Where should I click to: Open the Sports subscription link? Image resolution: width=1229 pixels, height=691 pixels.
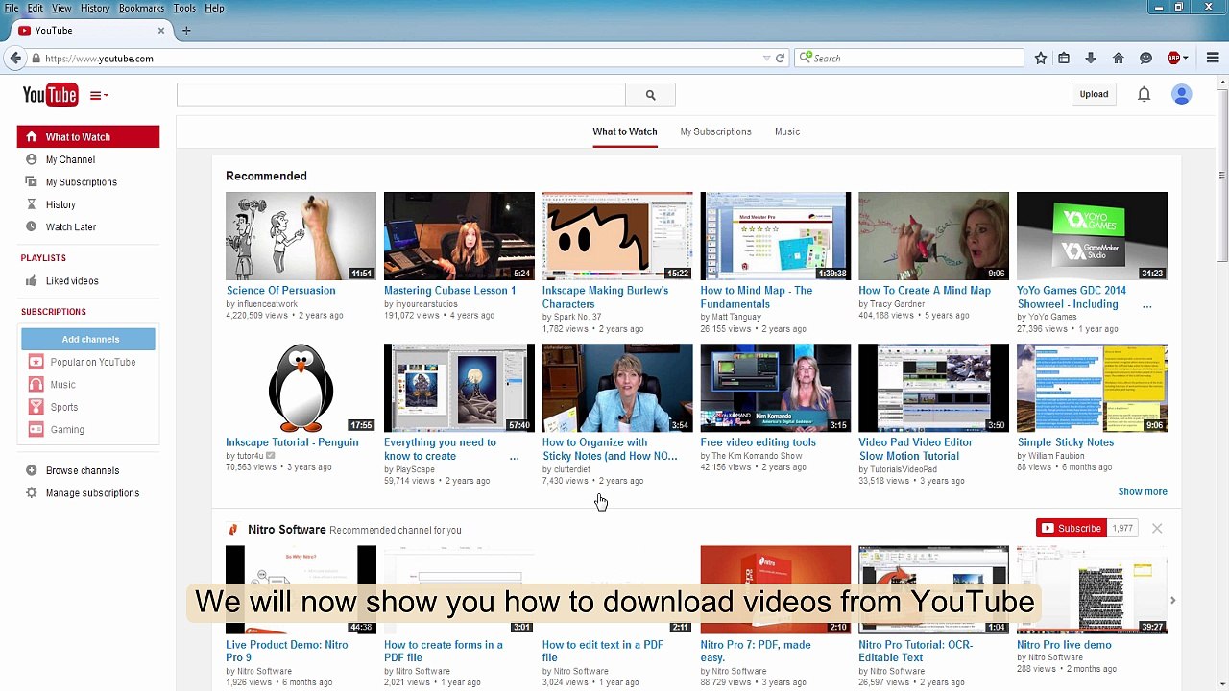[x=64, y=407]
